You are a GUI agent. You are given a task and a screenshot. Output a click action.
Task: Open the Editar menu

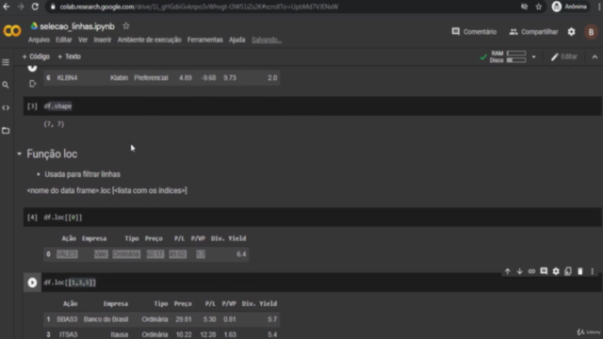point(64,40)
